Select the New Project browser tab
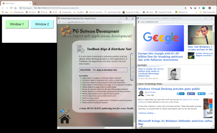Screen dimensions: 217x133 point(17,3)
